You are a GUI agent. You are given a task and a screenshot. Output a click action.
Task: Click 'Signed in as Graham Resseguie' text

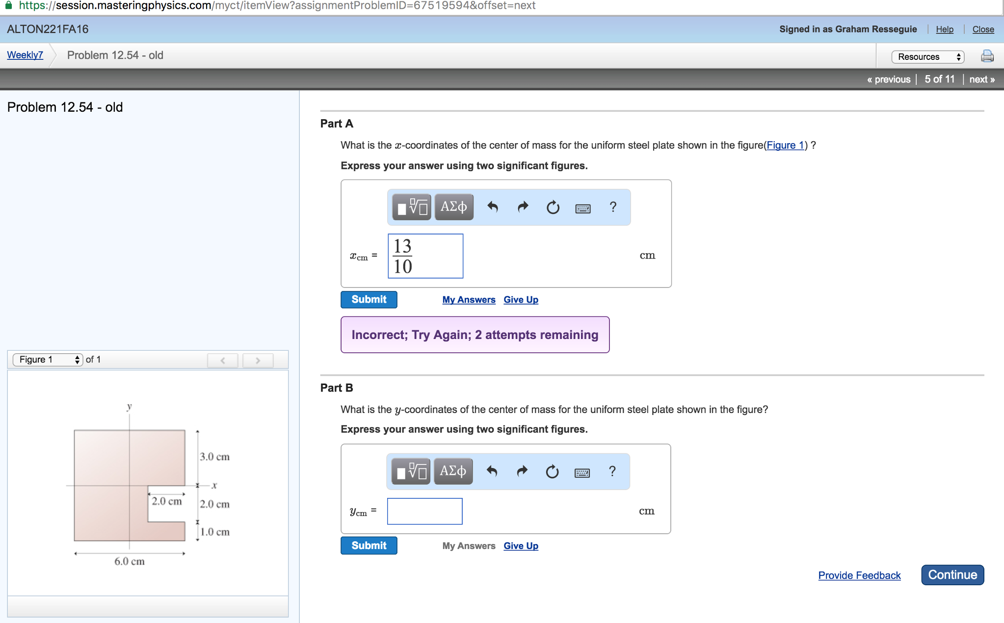[848, 29]
